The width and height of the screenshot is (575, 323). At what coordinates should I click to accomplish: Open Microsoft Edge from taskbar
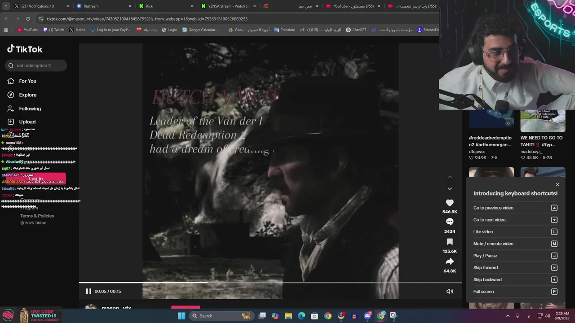coord(301,316)
